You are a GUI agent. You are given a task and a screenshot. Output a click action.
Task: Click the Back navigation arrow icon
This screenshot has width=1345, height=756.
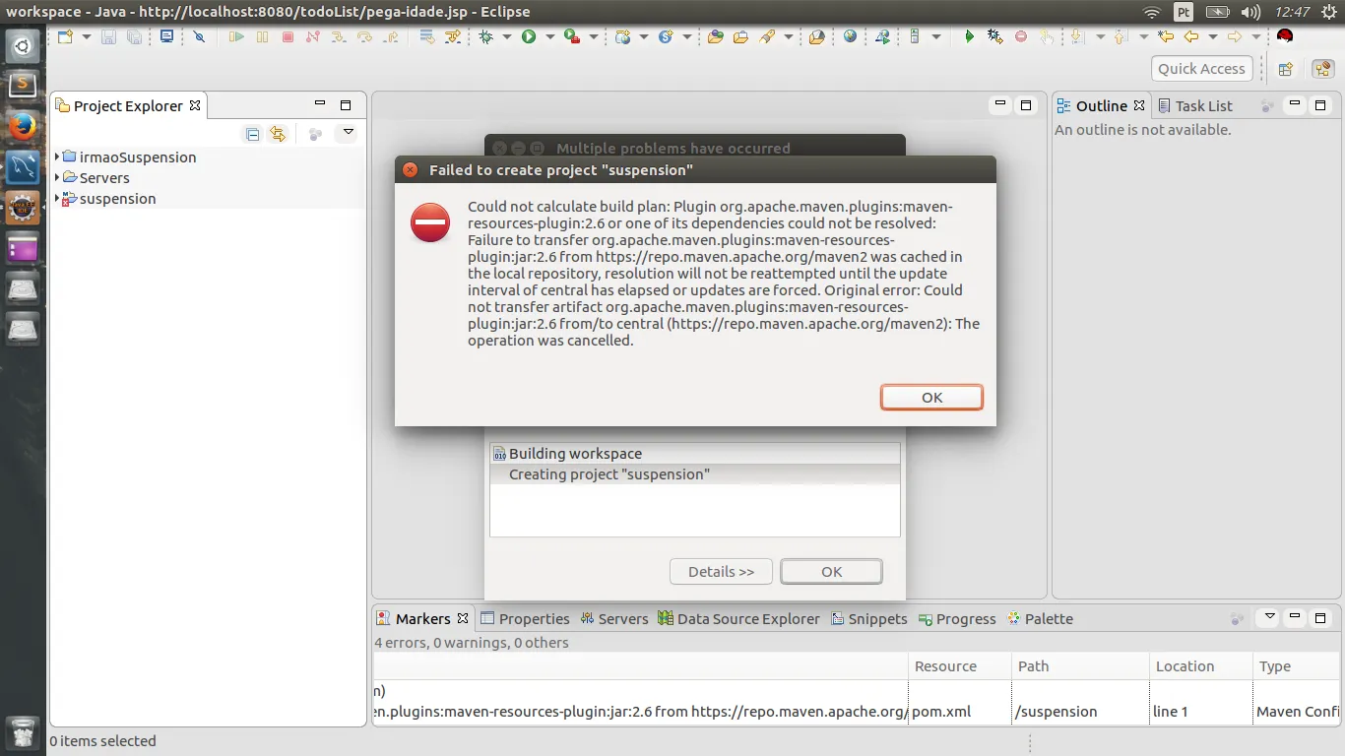(x=1191, y=37)
